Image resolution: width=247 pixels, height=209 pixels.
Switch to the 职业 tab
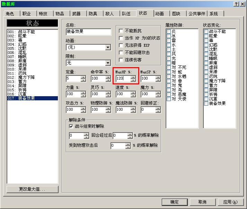pos(28,14)
